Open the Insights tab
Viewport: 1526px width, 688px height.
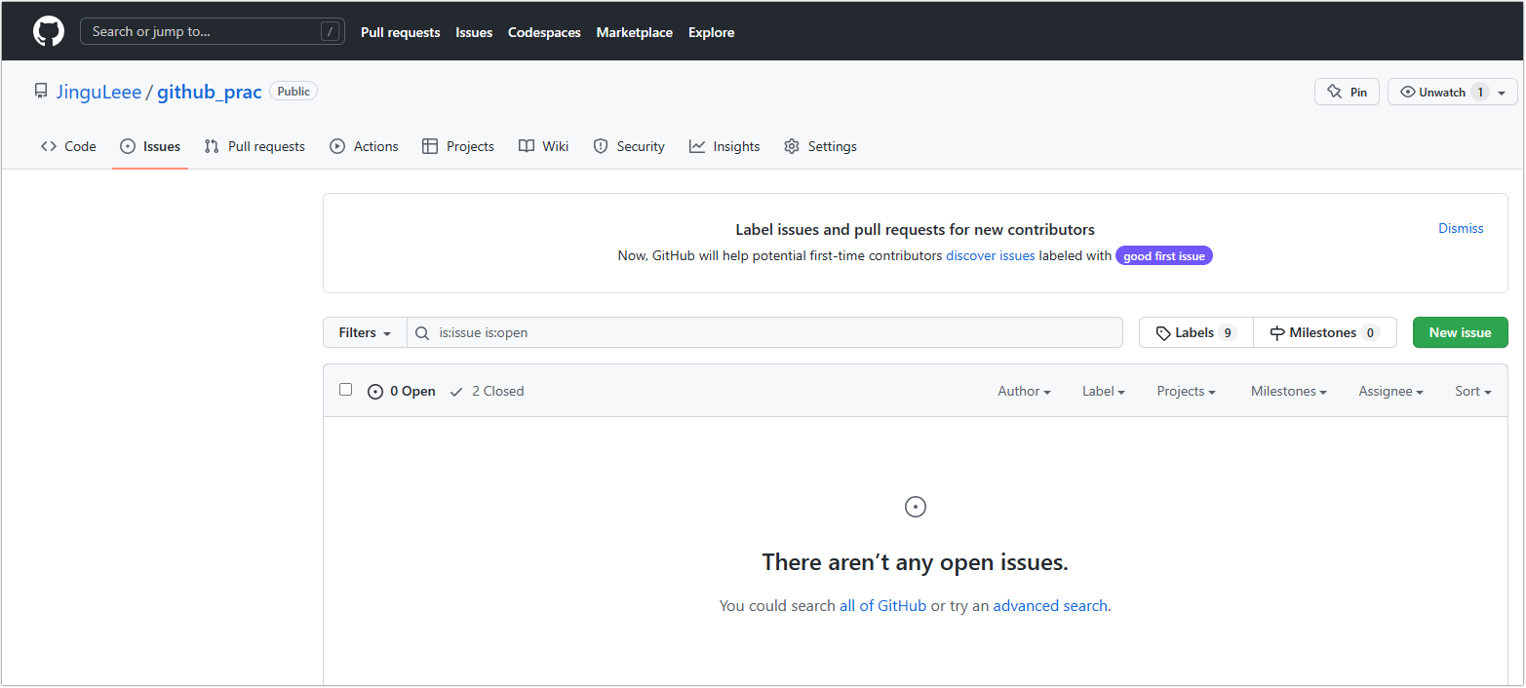[x=724, y=146]
